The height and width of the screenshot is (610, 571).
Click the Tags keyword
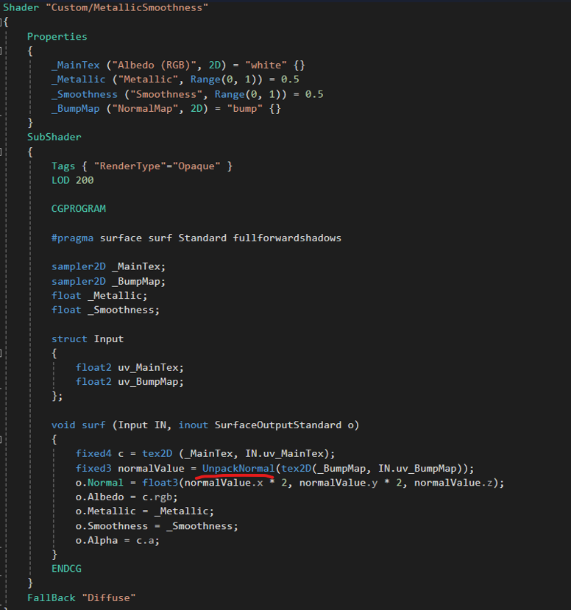tap(63, 166)
